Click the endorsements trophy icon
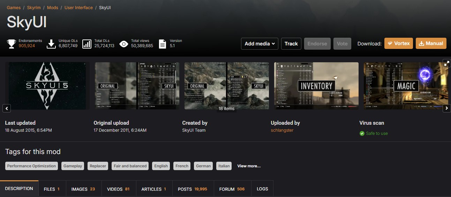The height and width of the screenshot is (197, 451). tap(12, 44)
